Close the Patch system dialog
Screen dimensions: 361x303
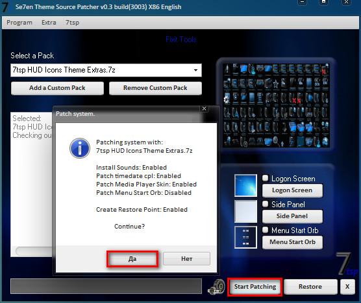click(x=205, y=109)
